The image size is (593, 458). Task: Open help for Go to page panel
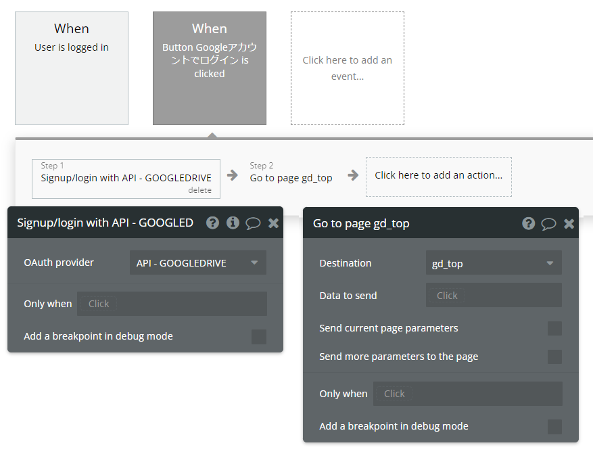528,224
